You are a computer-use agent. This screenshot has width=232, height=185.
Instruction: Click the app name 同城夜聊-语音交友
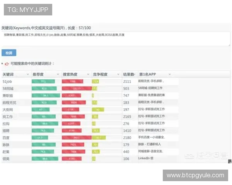150,151
